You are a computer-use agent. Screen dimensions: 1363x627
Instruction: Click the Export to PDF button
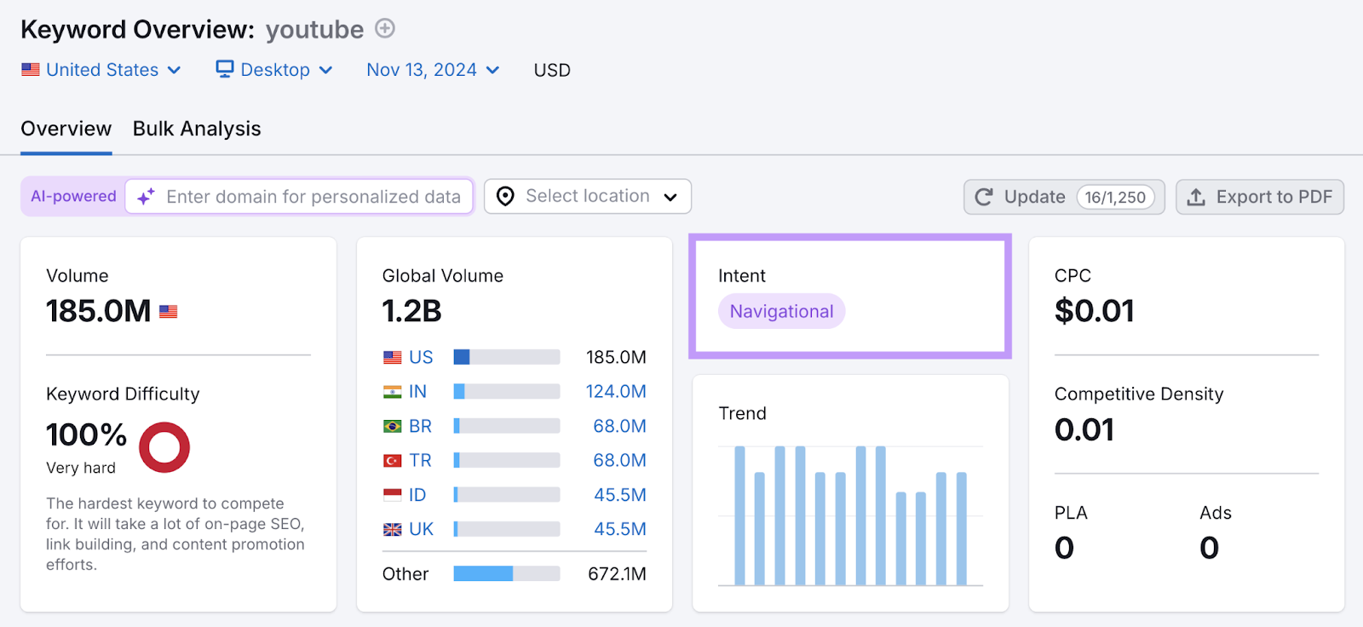pos(1259,197)
